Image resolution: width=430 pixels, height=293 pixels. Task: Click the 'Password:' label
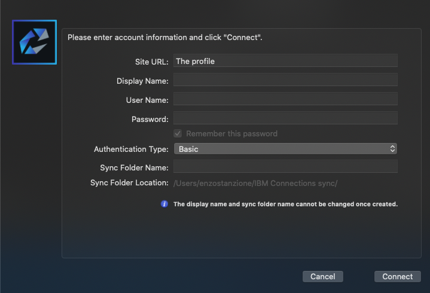(150, 119)
